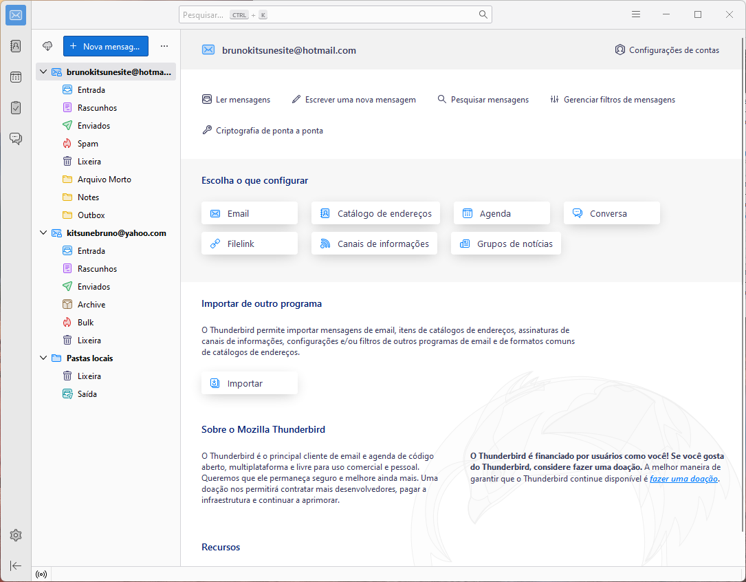Minimize the Thunderbird window

coord(666,14)
